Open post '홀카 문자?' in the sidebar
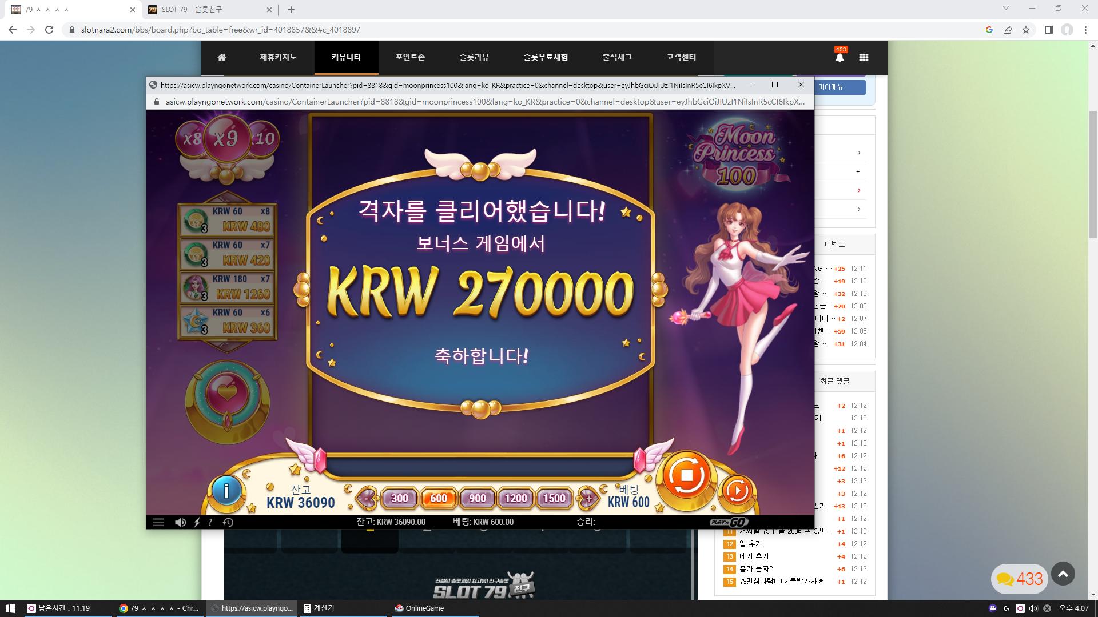The width and height of the screenshot is (1098, 617). point(756,569)
